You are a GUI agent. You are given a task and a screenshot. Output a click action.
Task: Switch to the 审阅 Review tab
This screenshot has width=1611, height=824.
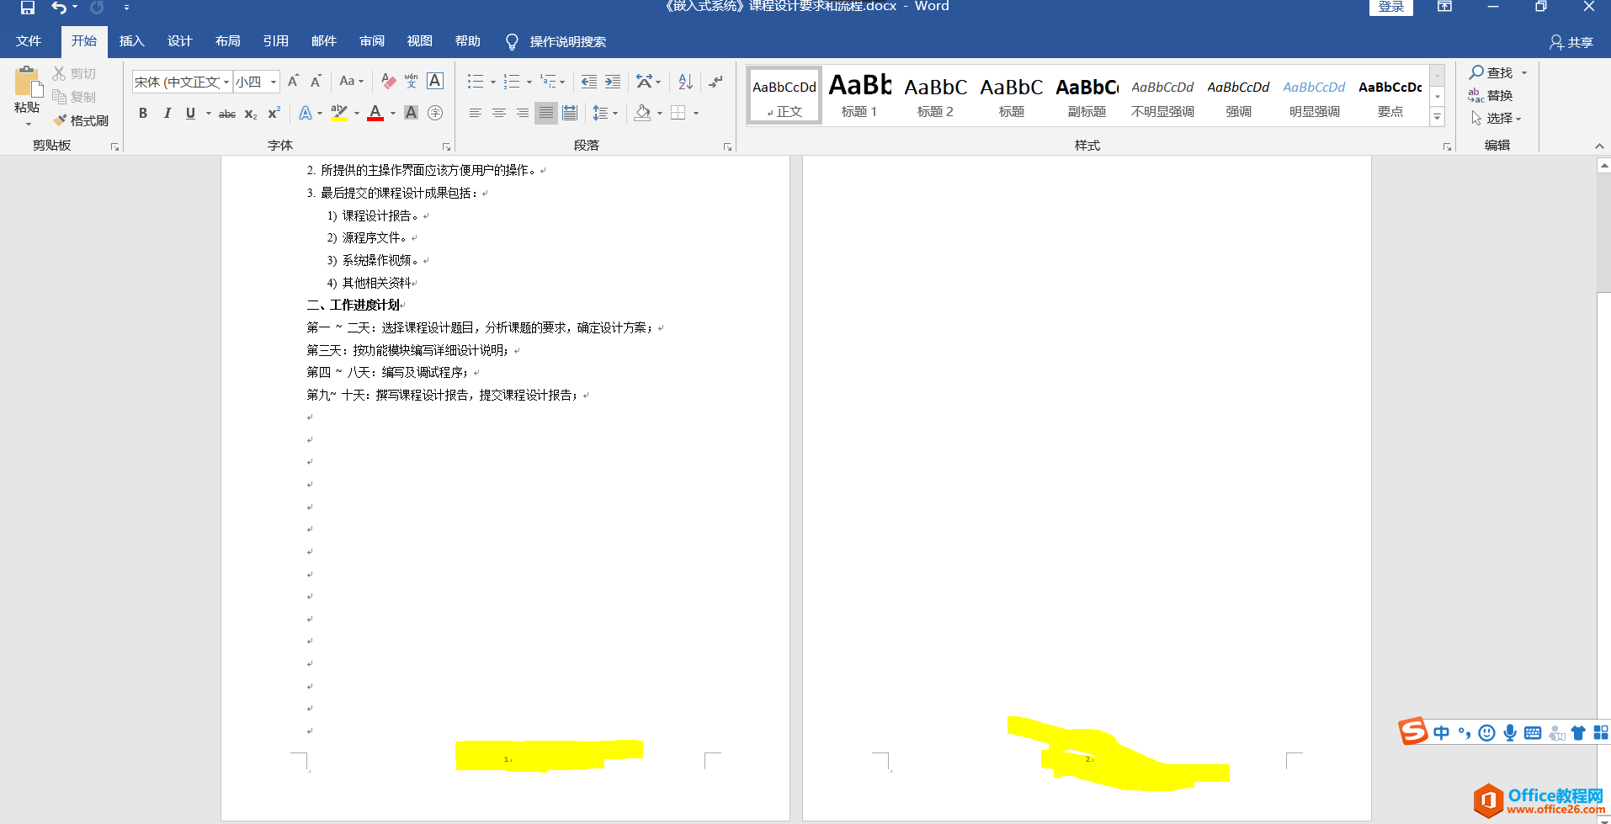point(372,41)
